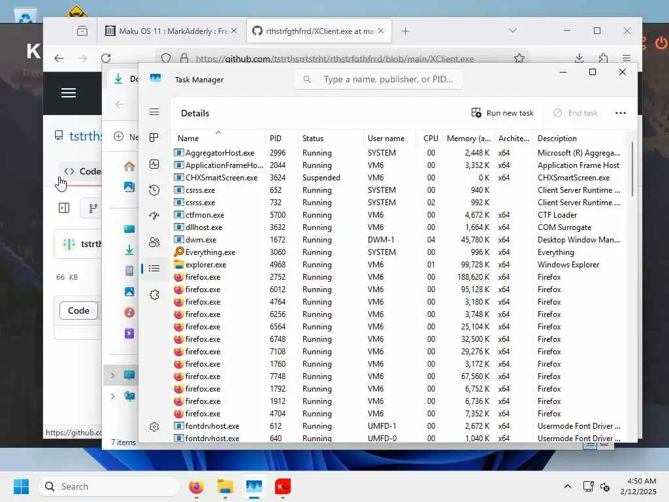Click back arrow in File Explorer
Image resolution: width=669 pixels, height=502 pixels.
click(x=120, y=104)
